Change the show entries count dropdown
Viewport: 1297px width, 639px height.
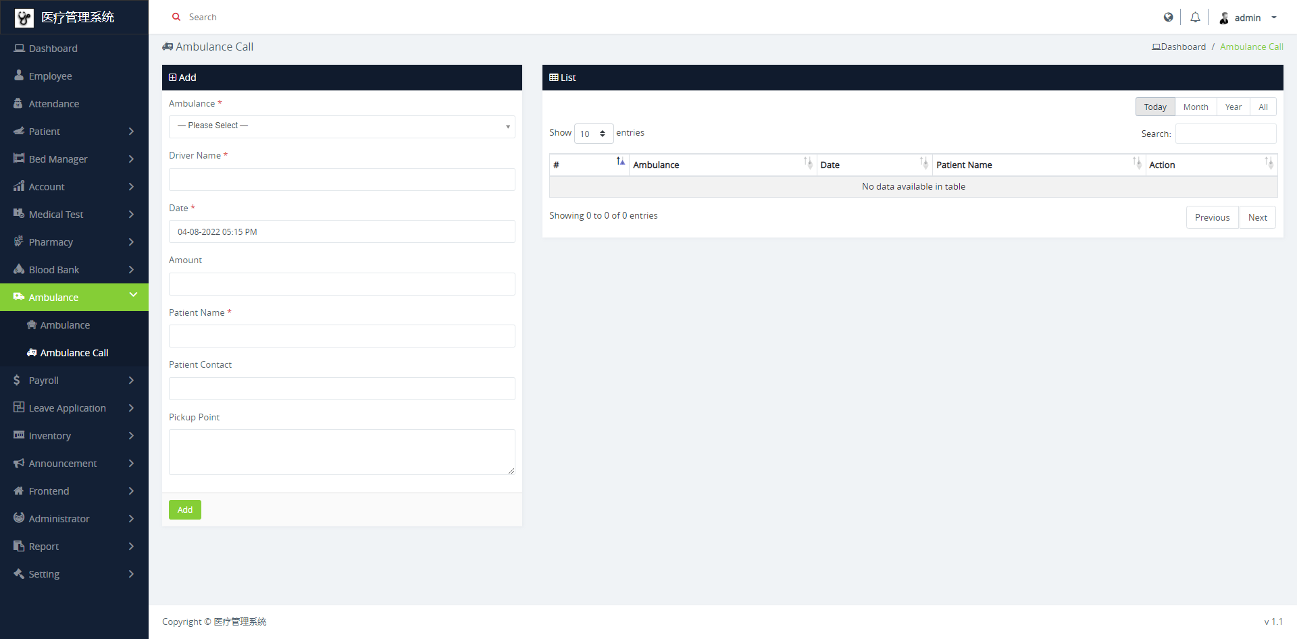coord(593,134)
